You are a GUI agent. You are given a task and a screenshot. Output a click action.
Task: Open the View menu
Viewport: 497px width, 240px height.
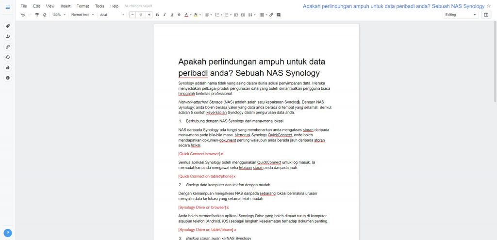50,6
